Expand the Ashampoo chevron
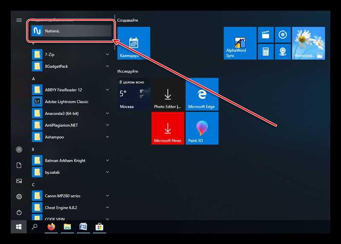The image size is (341, 244). pos(107,137)
